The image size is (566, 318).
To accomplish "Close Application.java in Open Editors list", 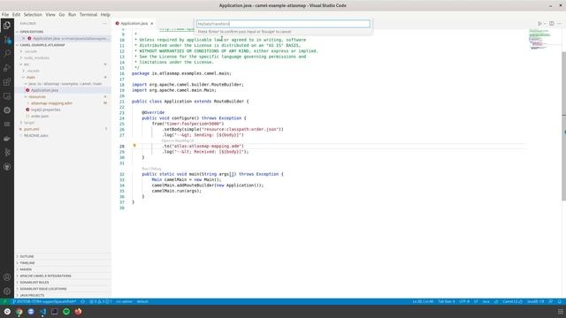I will [x=24, y=38].
